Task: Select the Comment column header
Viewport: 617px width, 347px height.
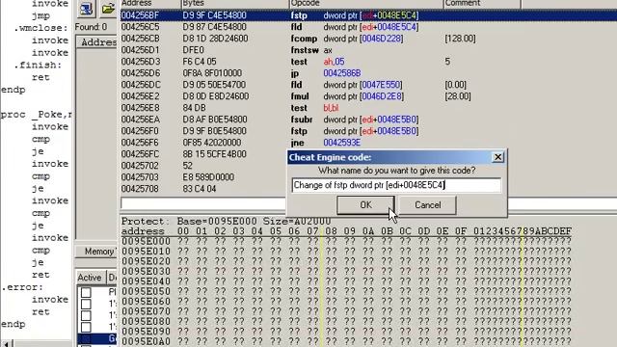Action: [x=482, y=4]
